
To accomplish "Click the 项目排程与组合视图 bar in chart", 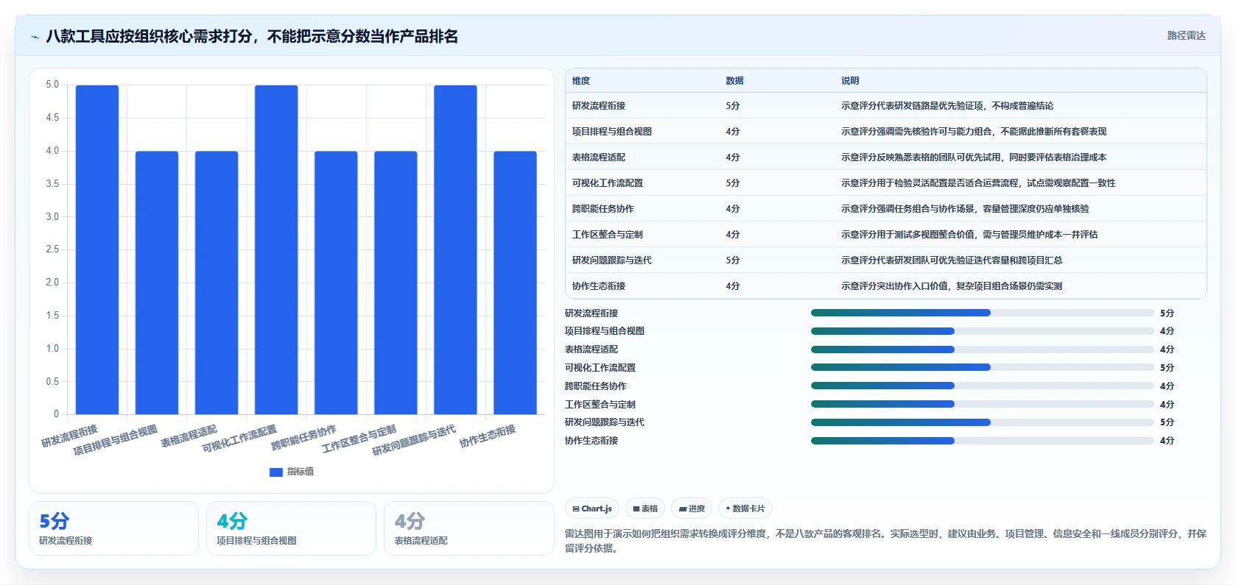I will coord(157,283).
